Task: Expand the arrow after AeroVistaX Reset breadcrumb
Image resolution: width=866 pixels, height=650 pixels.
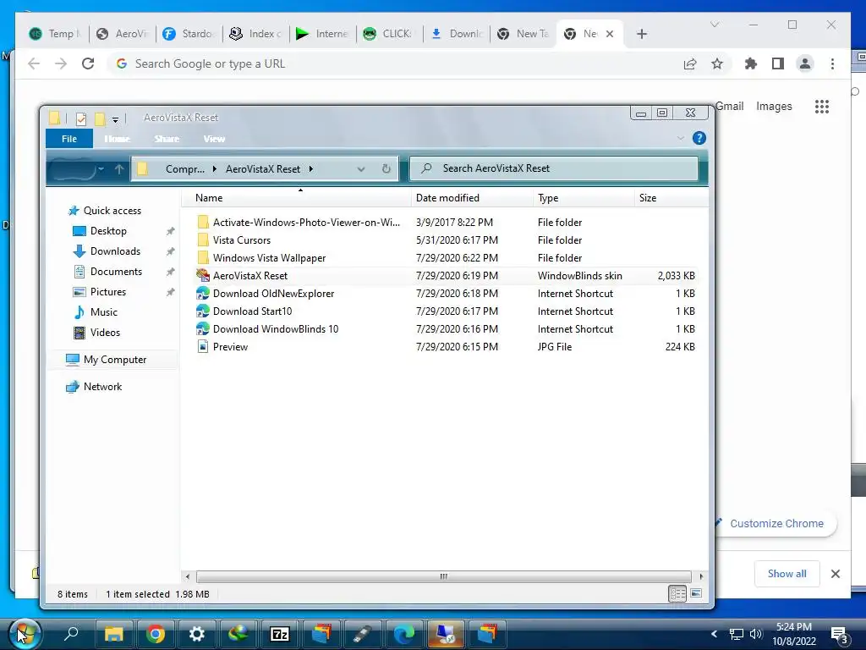Action: point(311,169)
